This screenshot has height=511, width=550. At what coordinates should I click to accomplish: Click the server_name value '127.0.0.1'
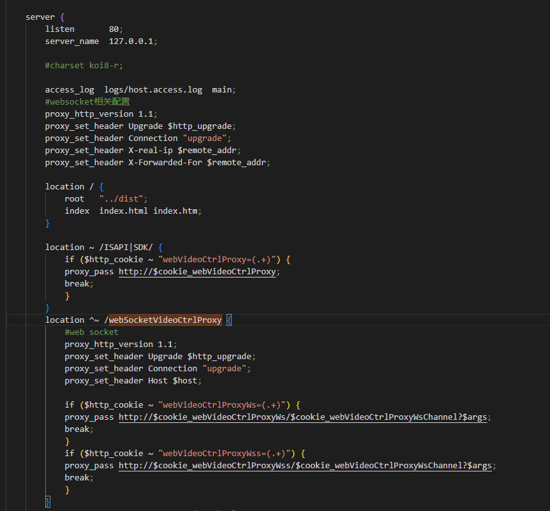pyautogui.click(x=131, y=41)
